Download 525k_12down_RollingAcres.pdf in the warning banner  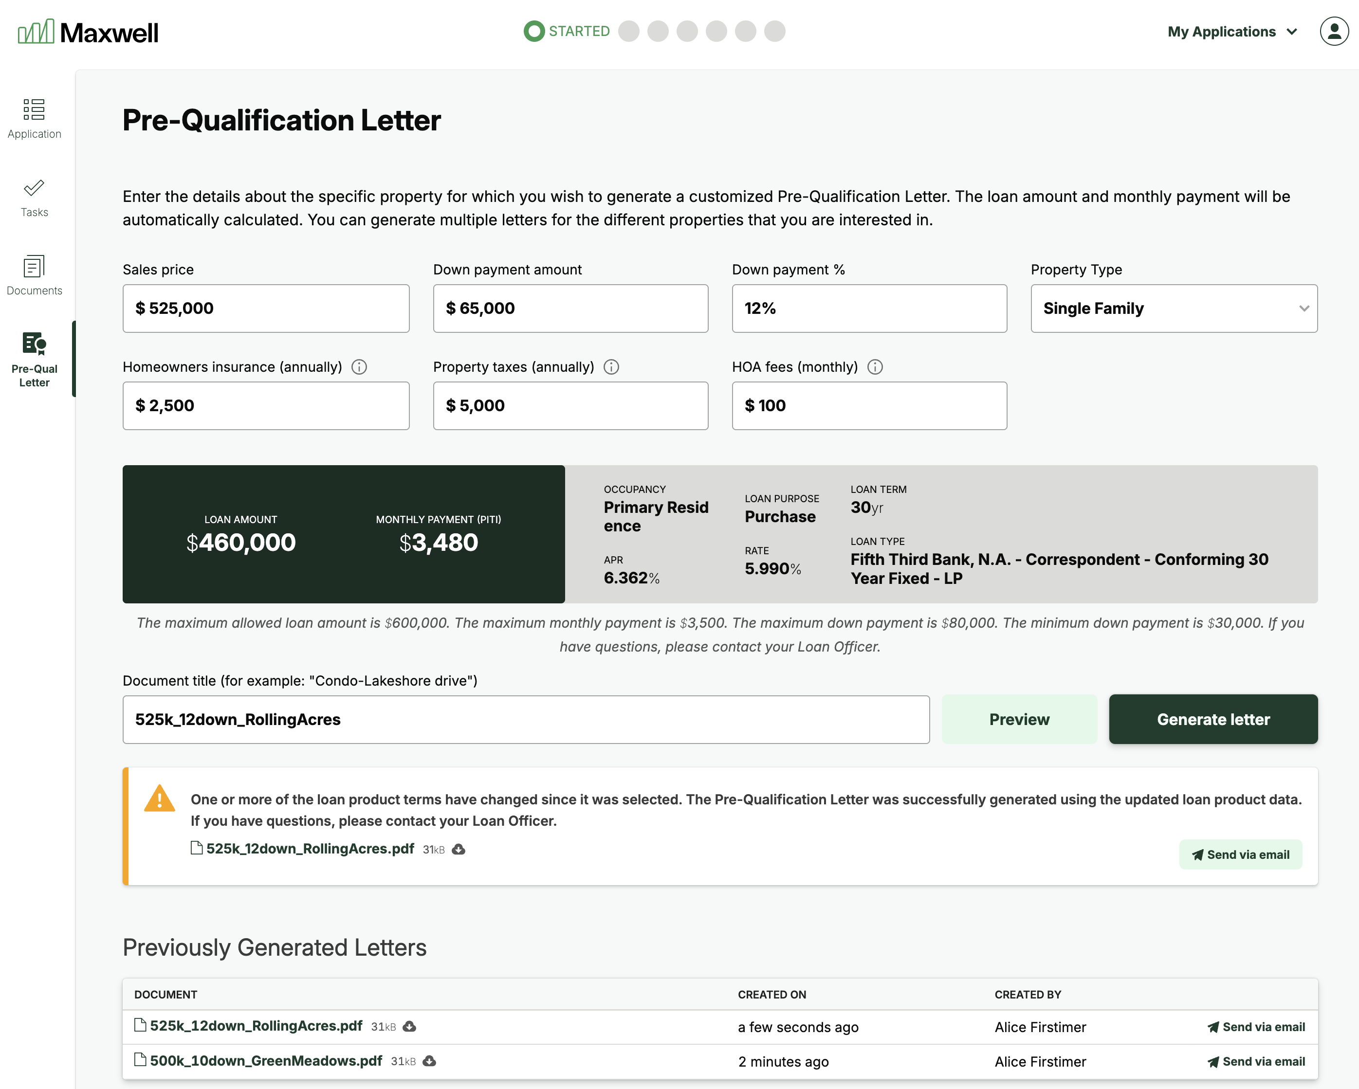pyautogui.click(x=459, y=850)
